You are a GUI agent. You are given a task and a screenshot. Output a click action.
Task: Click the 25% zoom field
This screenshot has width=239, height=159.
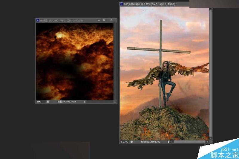click(x=39, y=102)
